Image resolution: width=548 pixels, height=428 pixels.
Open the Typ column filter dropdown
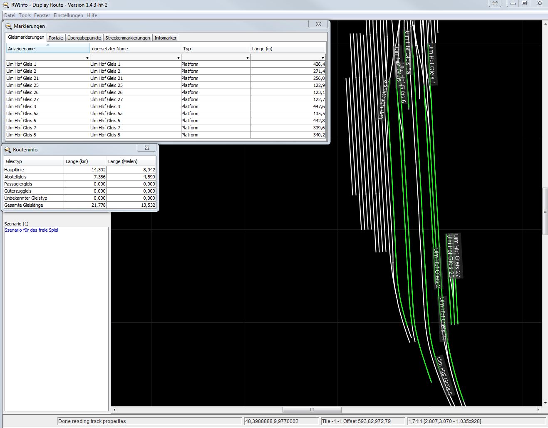247,58
